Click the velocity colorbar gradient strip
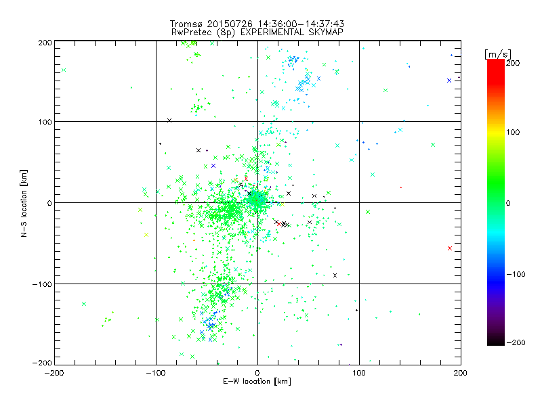 pyautogui.click(x=496, y=202)
